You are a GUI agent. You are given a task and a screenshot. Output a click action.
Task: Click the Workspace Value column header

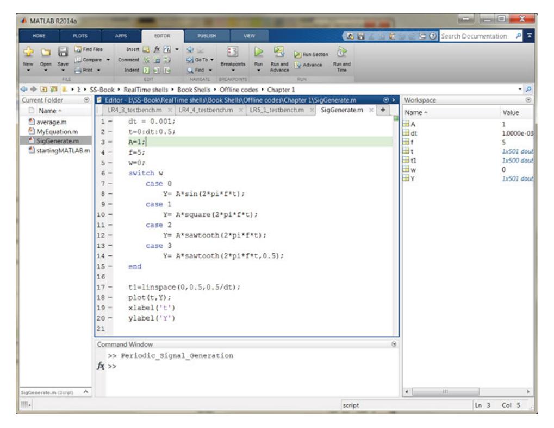(511, 113)
